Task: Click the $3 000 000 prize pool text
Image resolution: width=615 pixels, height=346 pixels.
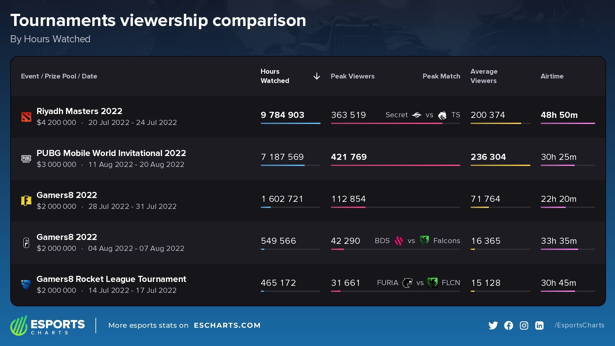Action: (56, 164)
